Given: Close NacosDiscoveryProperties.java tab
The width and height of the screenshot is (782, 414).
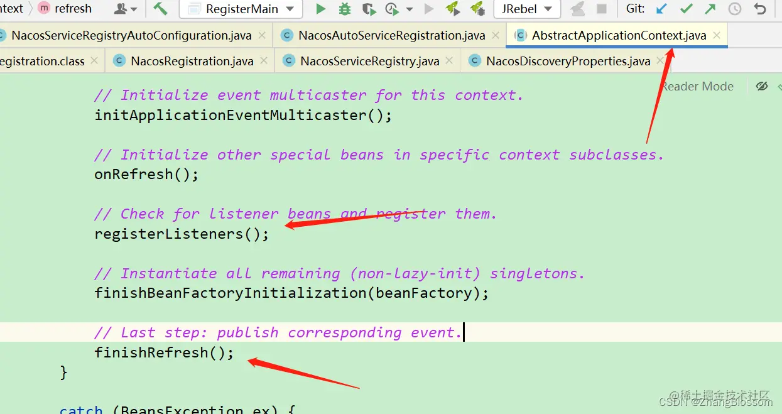Looking at the screenshot, I should click(x=660, y=61).
